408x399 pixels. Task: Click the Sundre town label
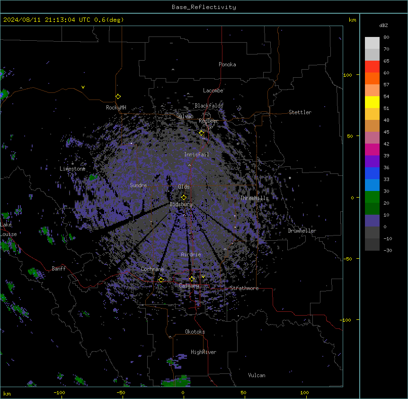138,185
